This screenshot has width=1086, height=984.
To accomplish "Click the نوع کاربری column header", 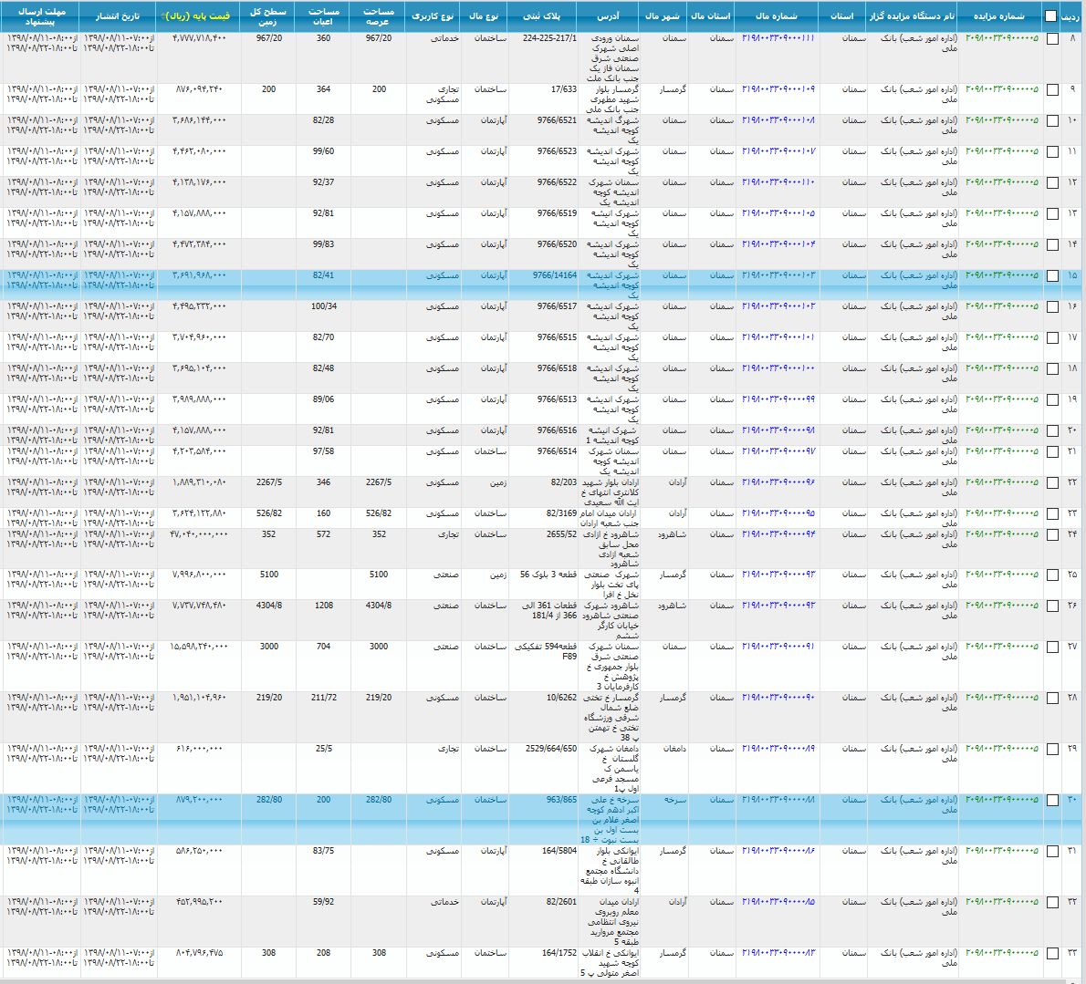I will coord(433,16).
